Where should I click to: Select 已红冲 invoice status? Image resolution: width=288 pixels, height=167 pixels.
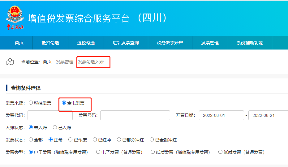click(x=95, y=140)
